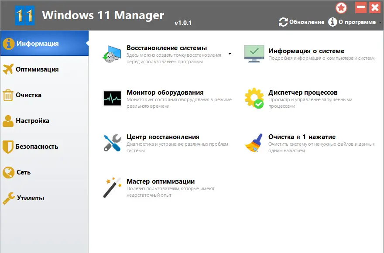
Task: Click the Информация sidebar info icon
Action: click(8, 44)
